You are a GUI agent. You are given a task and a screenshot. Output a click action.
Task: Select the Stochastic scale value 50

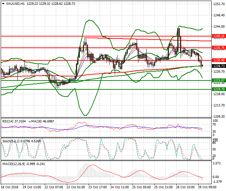214,149
